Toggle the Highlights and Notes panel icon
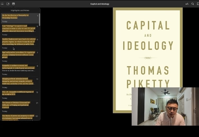Screen dimensions: 199x137 13,4
